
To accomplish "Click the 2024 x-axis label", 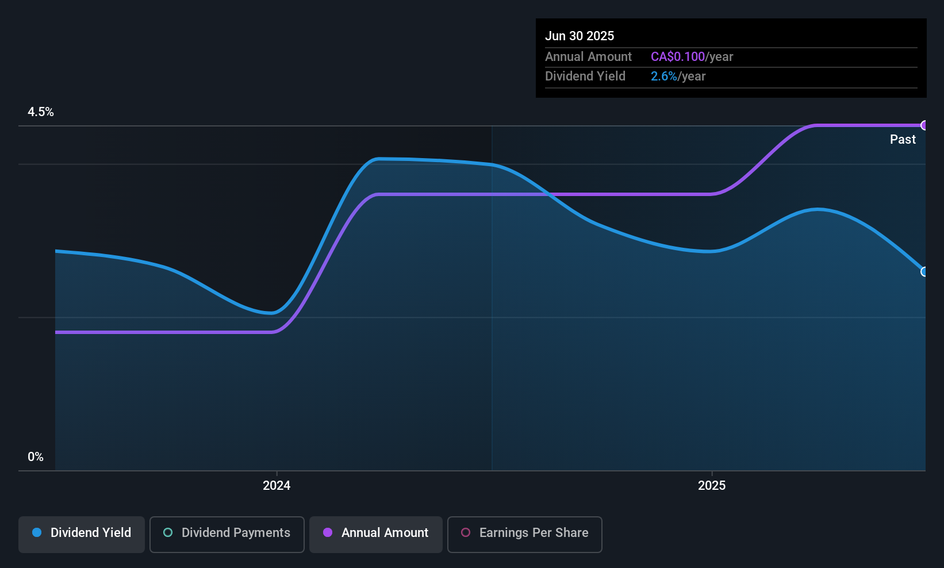I will (x=277, y=486).
